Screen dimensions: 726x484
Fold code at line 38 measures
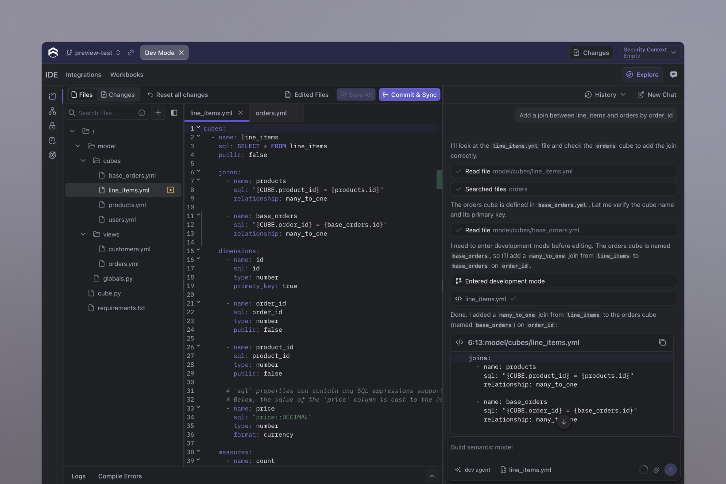pos(198,451)
